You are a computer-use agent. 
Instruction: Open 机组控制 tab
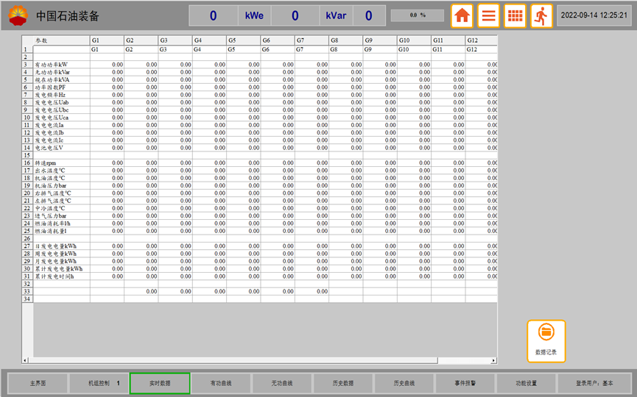pos(99,383)
